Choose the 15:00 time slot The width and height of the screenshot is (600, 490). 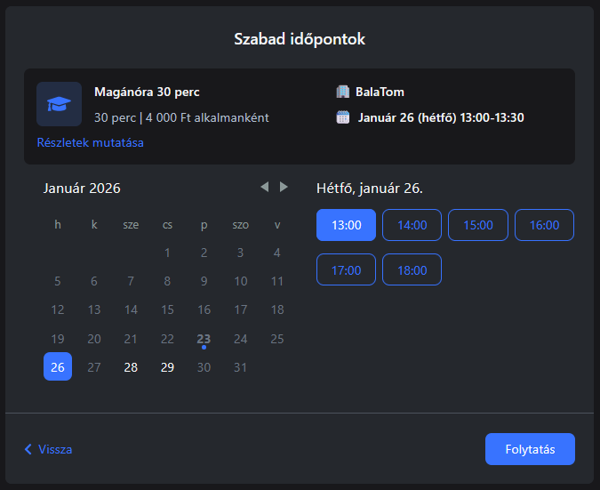(478, 225)
